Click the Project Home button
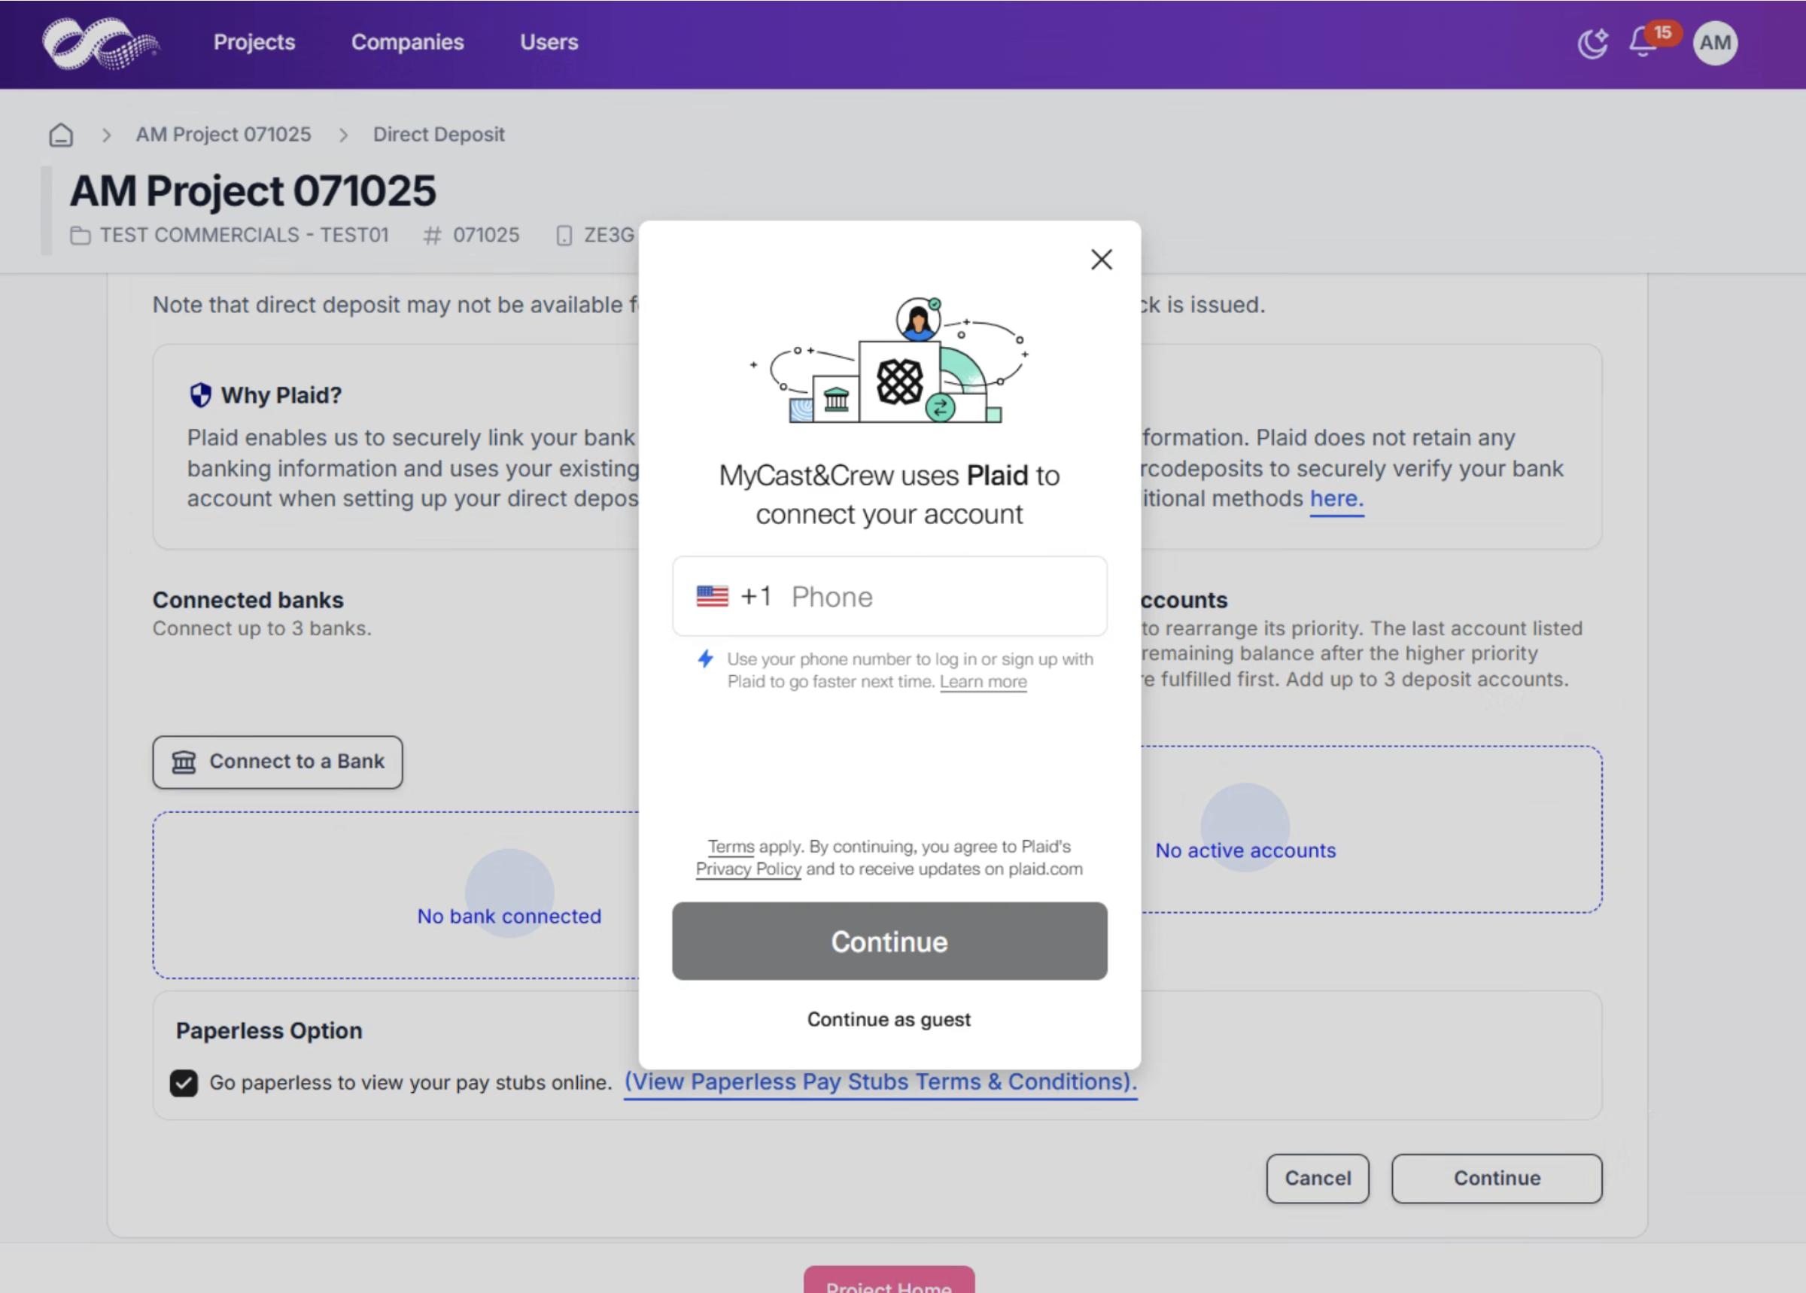Image resolution: width=1806 pixels, height=1293 pixels. [889, 1280]
